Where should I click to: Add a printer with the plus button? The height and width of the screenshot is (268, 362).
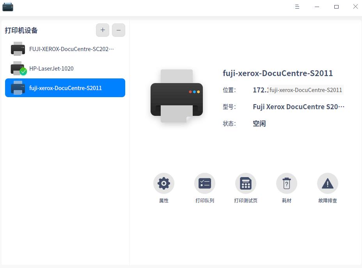(x=103, y=30)
